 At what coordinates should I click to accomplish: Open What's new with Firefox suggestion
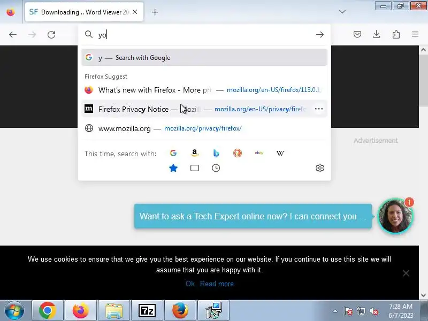click(x=204, y=90)
